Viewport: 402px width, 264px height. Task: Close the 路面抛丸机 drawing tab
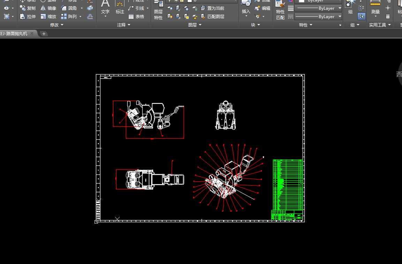[x=32, y=33]
